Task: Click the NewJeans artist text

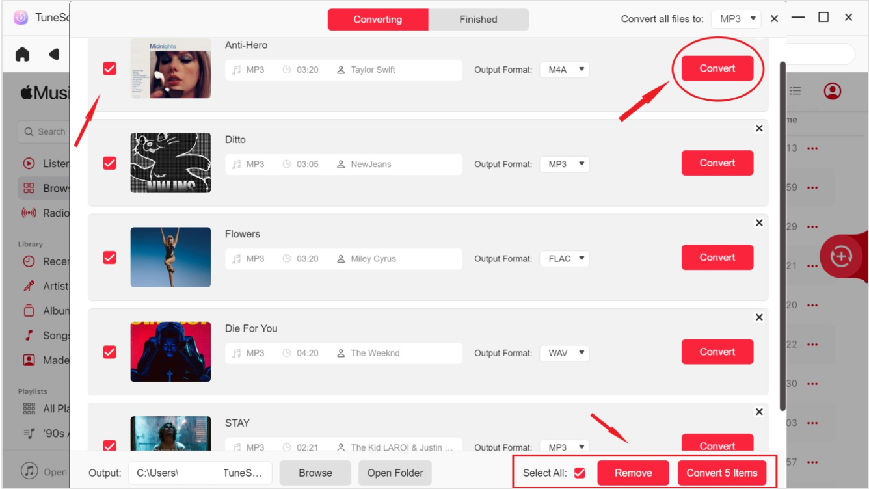Action: coord(371,164)
